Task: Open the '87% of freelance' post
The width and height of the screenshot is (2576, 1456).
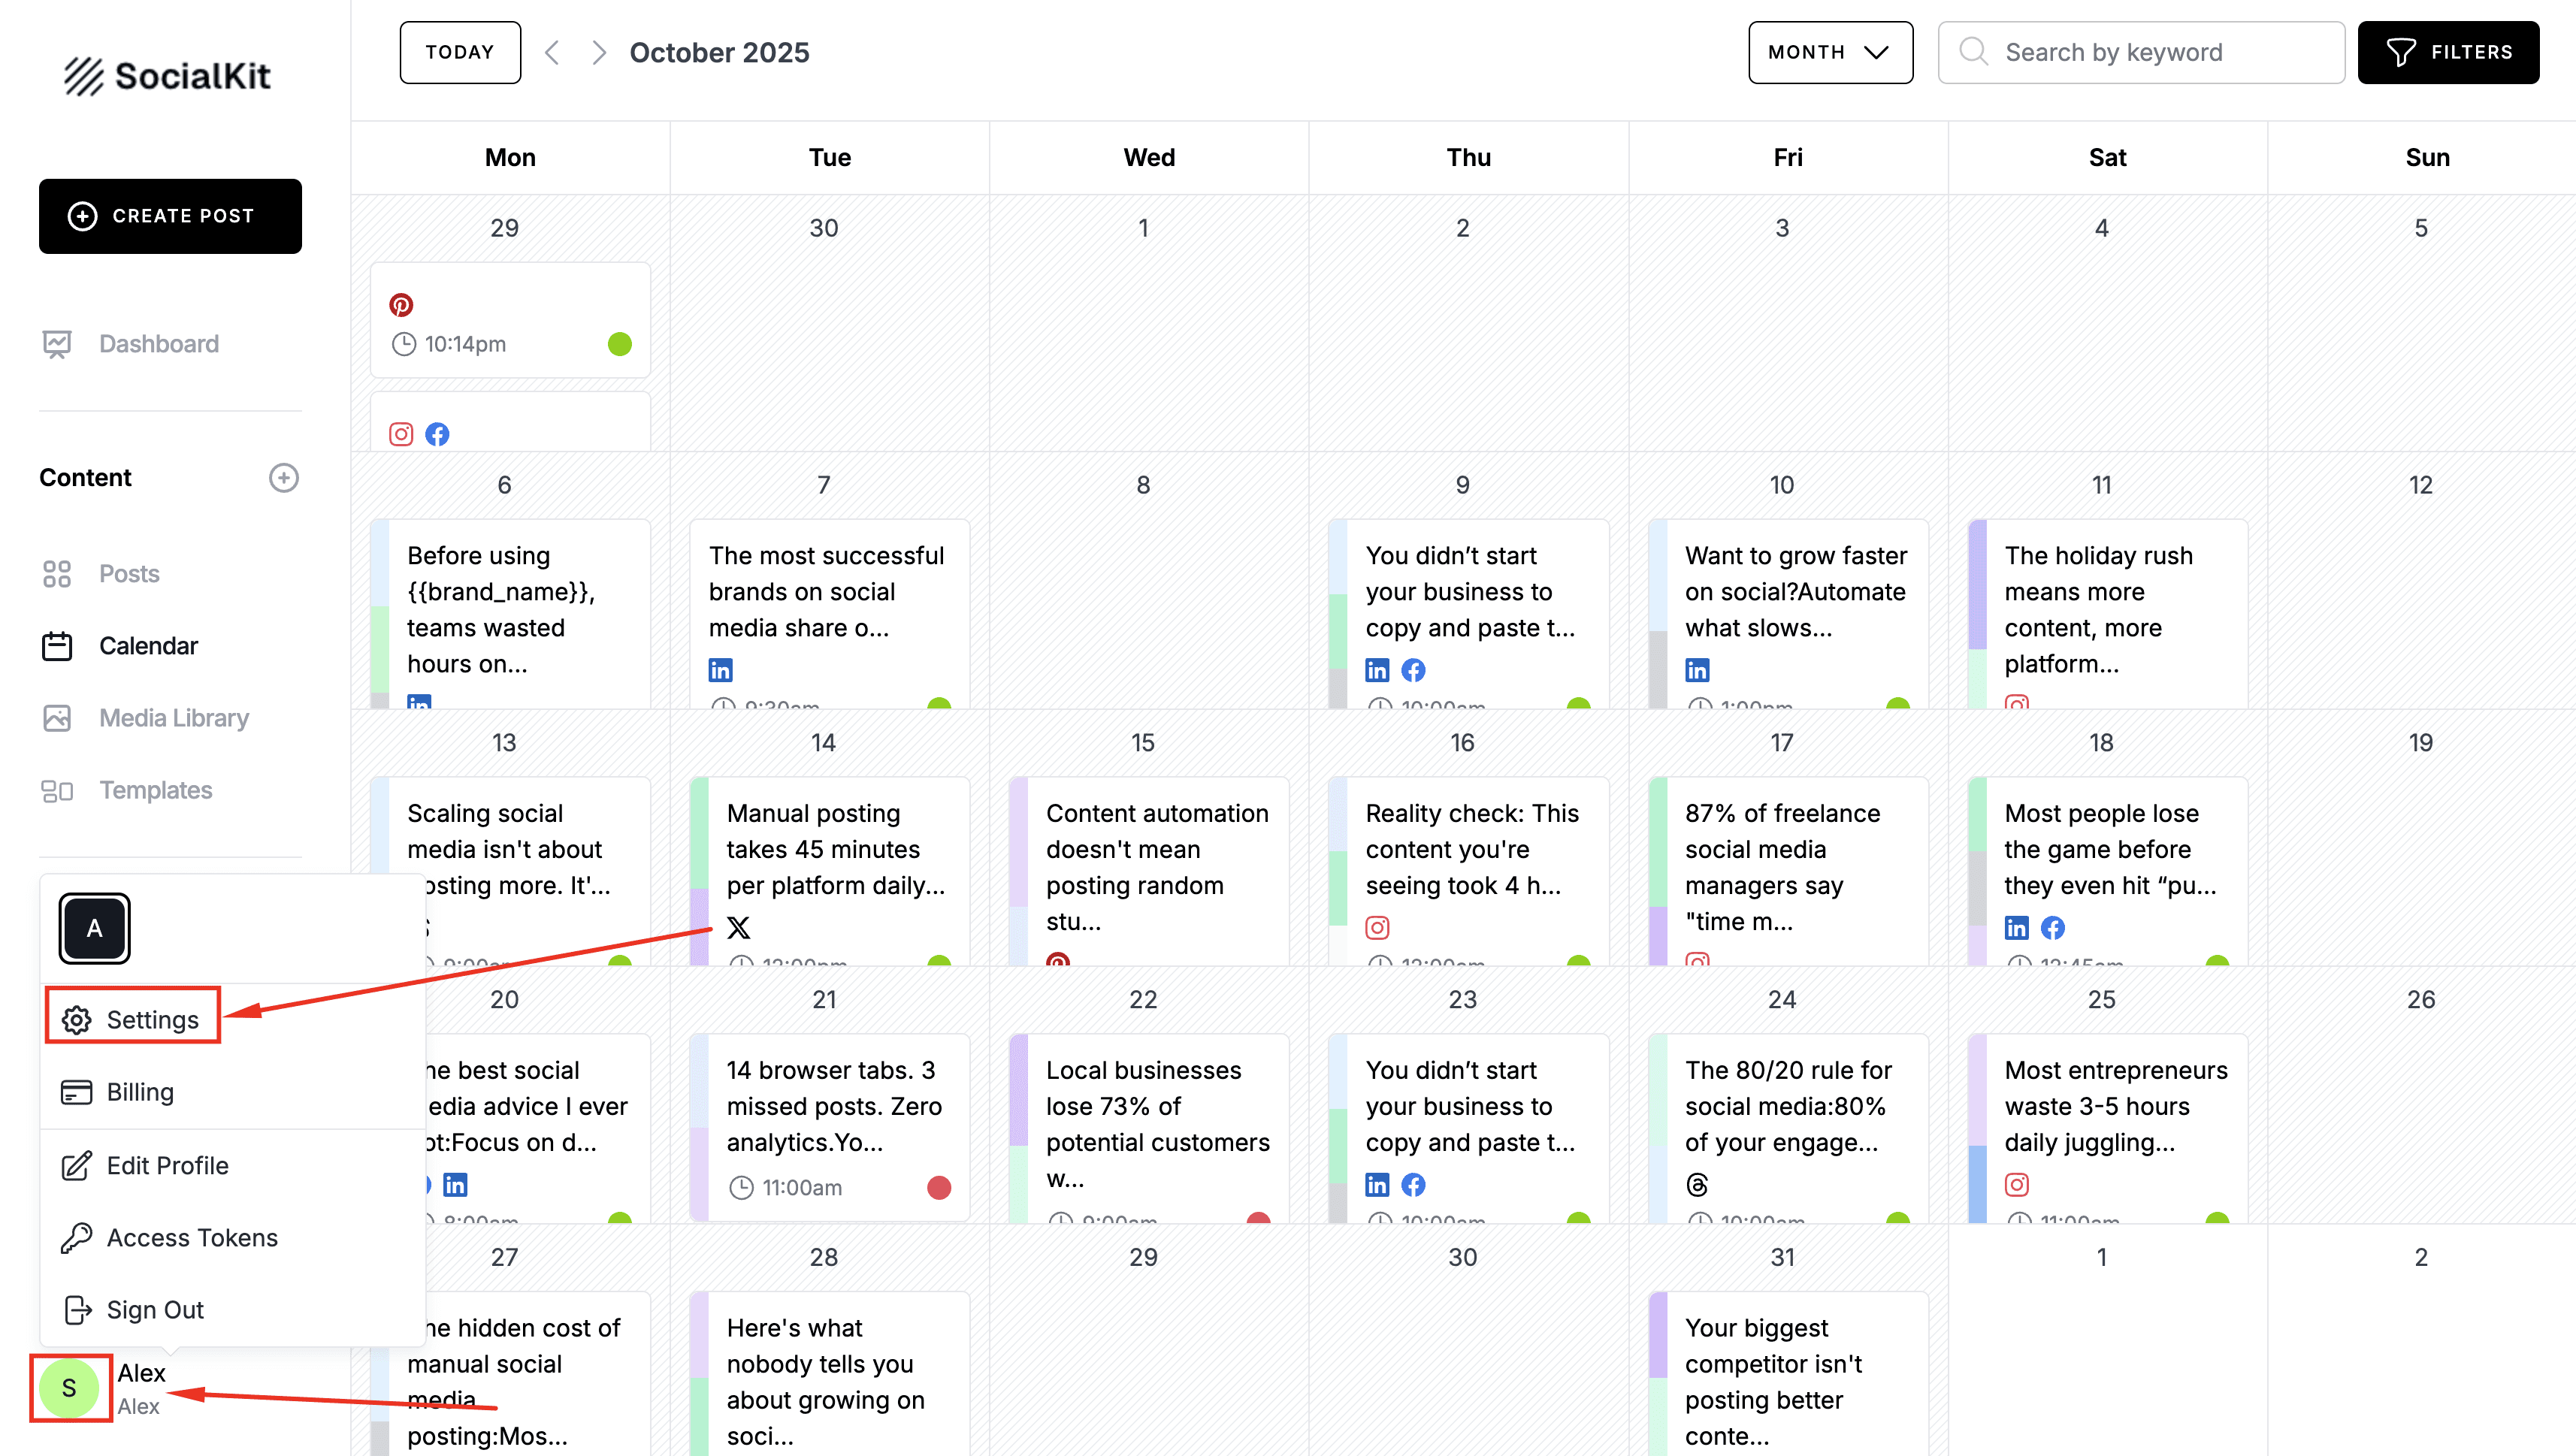Action: pyautogui.click(x=1788, y=870)
